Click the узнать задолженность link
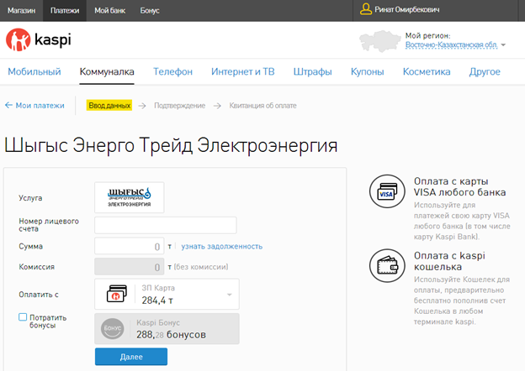The width and height of the screenshot is (525, 371). click(221, 247)
